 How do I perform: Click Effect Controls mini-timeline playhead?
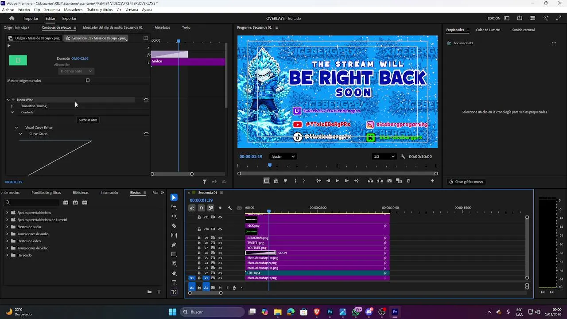179,41
